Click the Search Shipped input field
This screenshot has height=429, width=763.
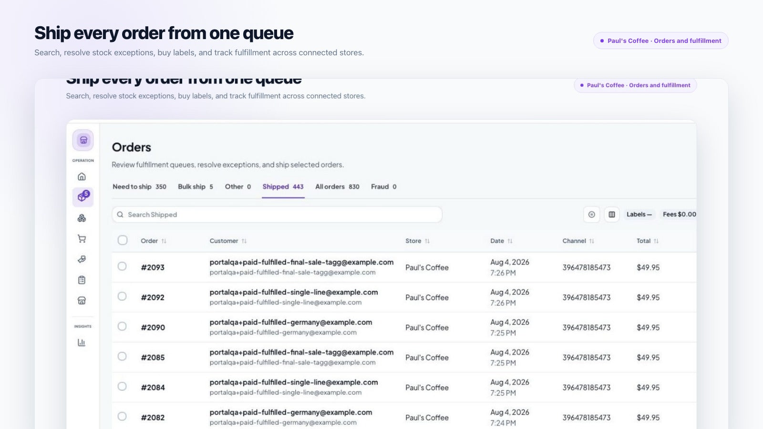click(277, 214)
